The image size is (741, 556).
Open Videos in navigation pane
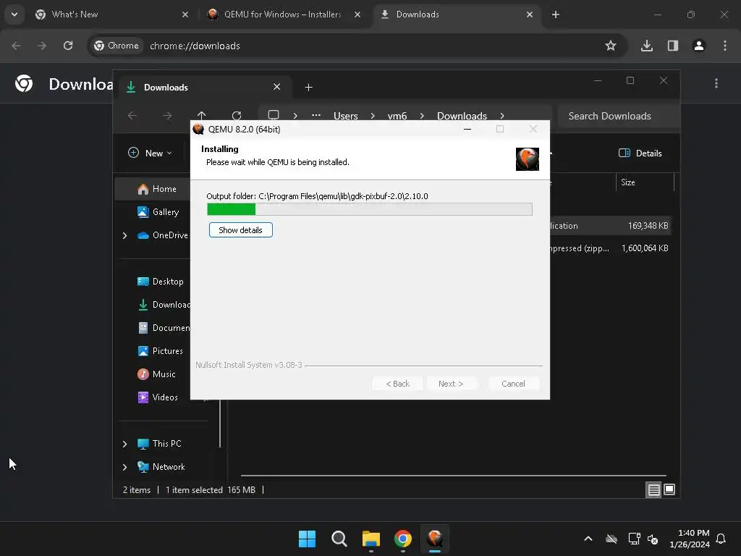point(157,397)
